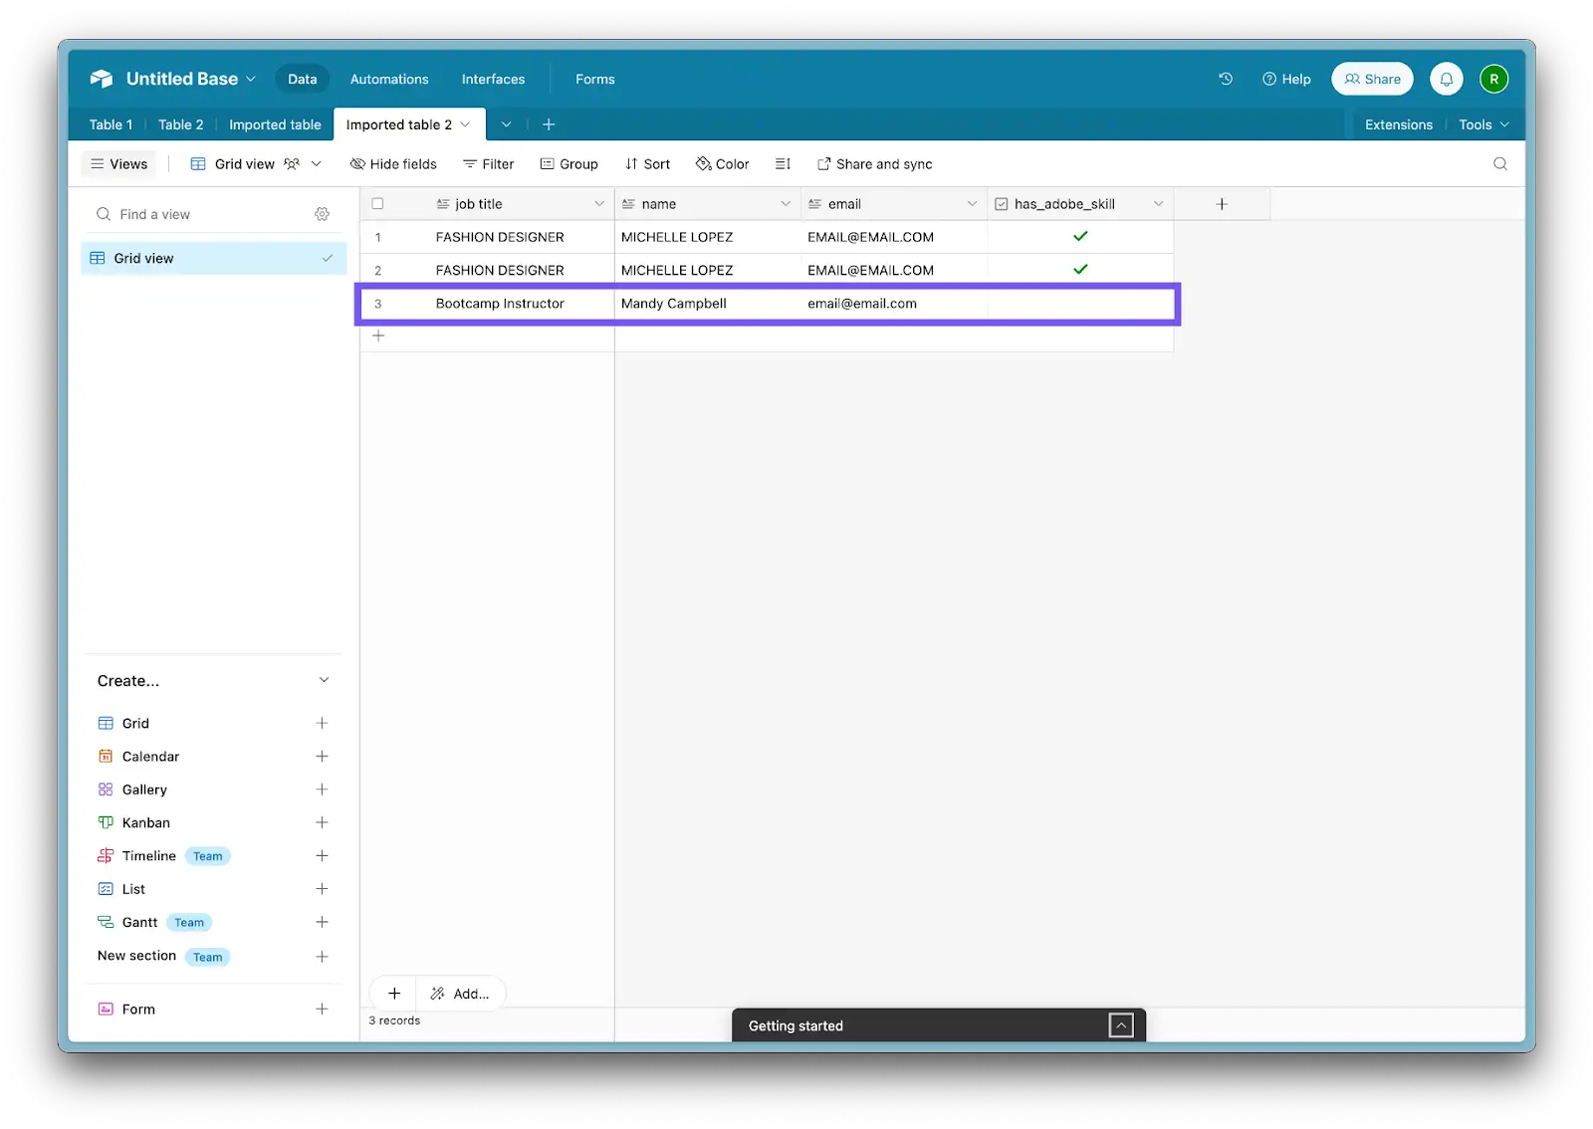The height and width of the screenshot is (1129, 1593).
Task: Switch to Table 2 tab
Action: click(x=181, y=124)
